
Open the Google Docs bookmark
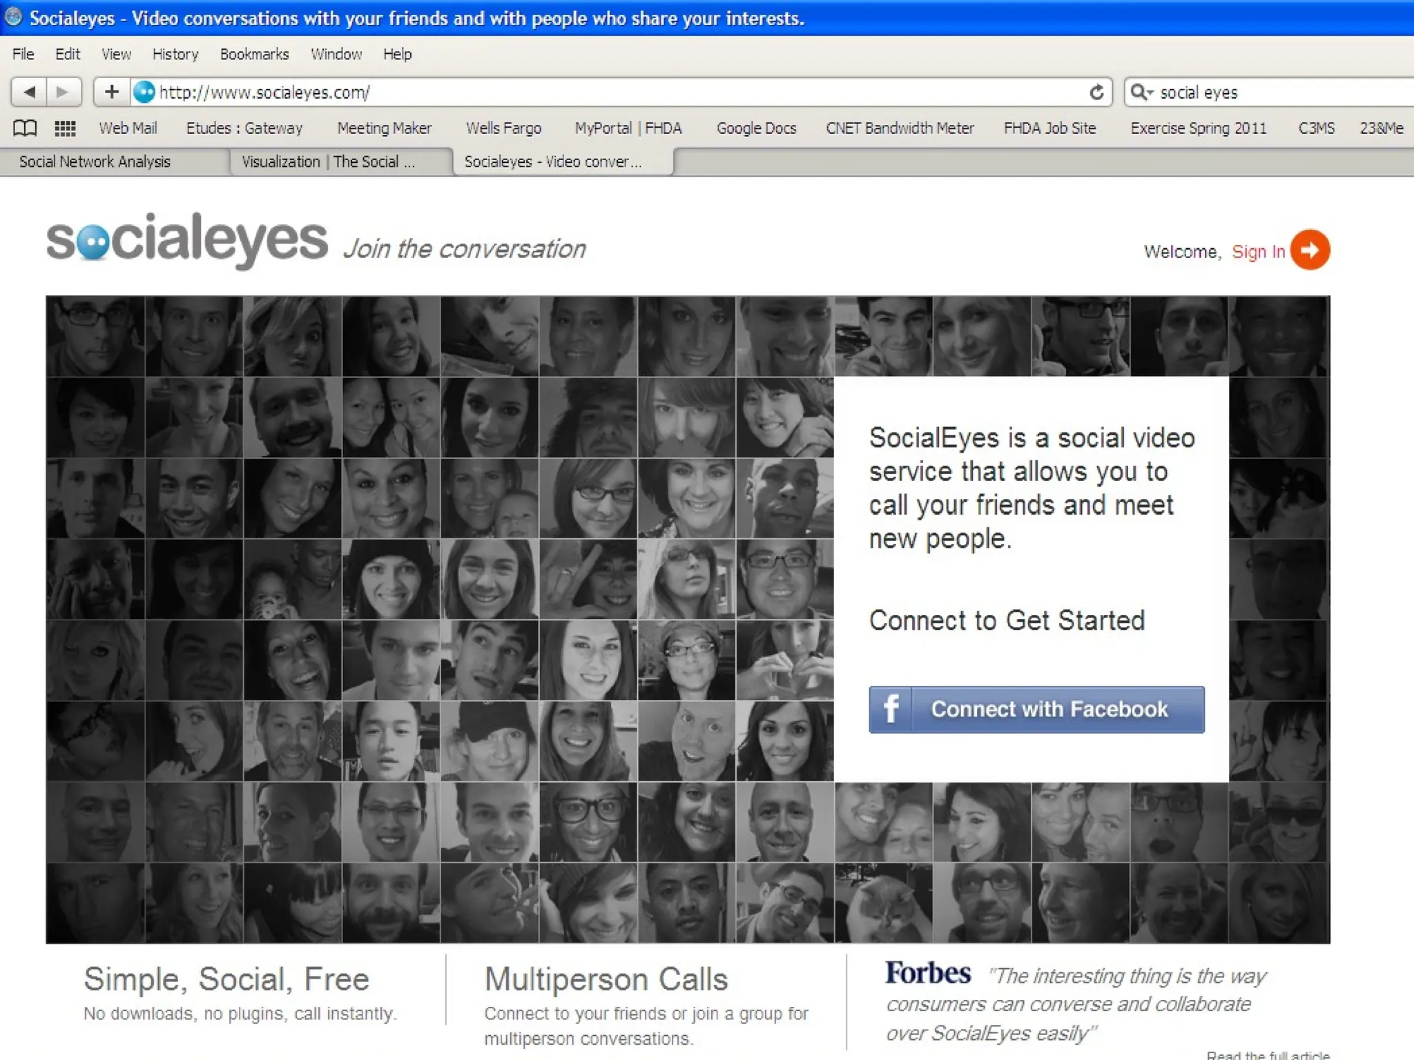(756, 128)
